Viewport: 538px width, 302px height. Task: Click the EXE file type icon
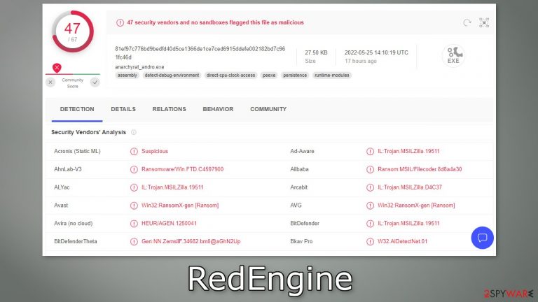click(453, 55)
